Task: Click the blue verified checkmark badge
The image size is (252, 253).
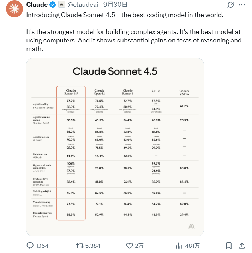Action: point(53,5)
